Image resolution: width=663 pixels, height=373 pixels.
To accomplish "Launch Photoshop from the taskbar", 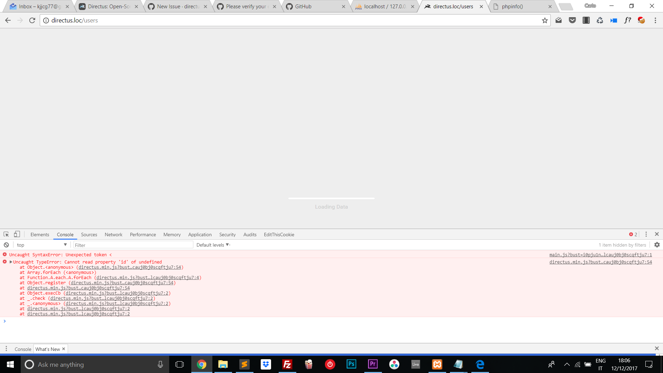I will (x=351, y=364).
